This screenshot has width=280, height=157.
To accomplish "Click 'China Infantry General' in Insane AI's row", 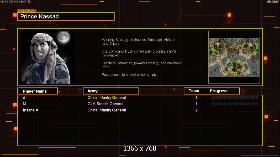I will pyautogui.click(x=107, y=110).
